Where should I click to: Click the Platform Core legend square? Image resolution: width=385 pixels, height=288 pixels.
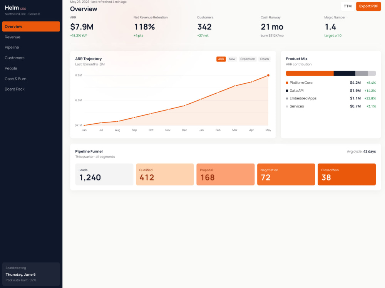click(x=287, y=83)
